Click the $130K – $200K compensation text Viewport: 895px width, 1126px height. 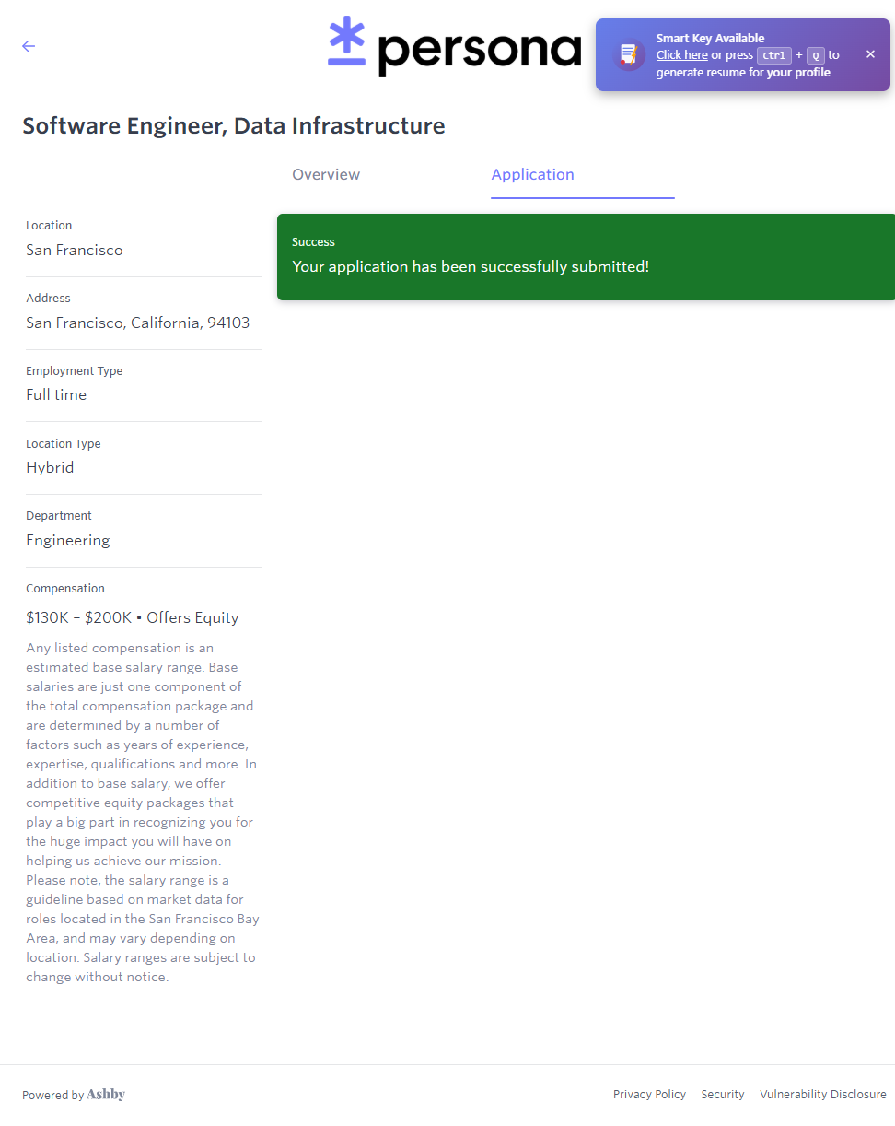tap(78, 618)
